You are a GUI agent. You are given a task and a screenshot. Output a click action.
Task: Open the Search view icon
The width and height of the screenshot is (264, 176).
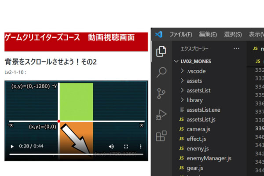(161, 72)
